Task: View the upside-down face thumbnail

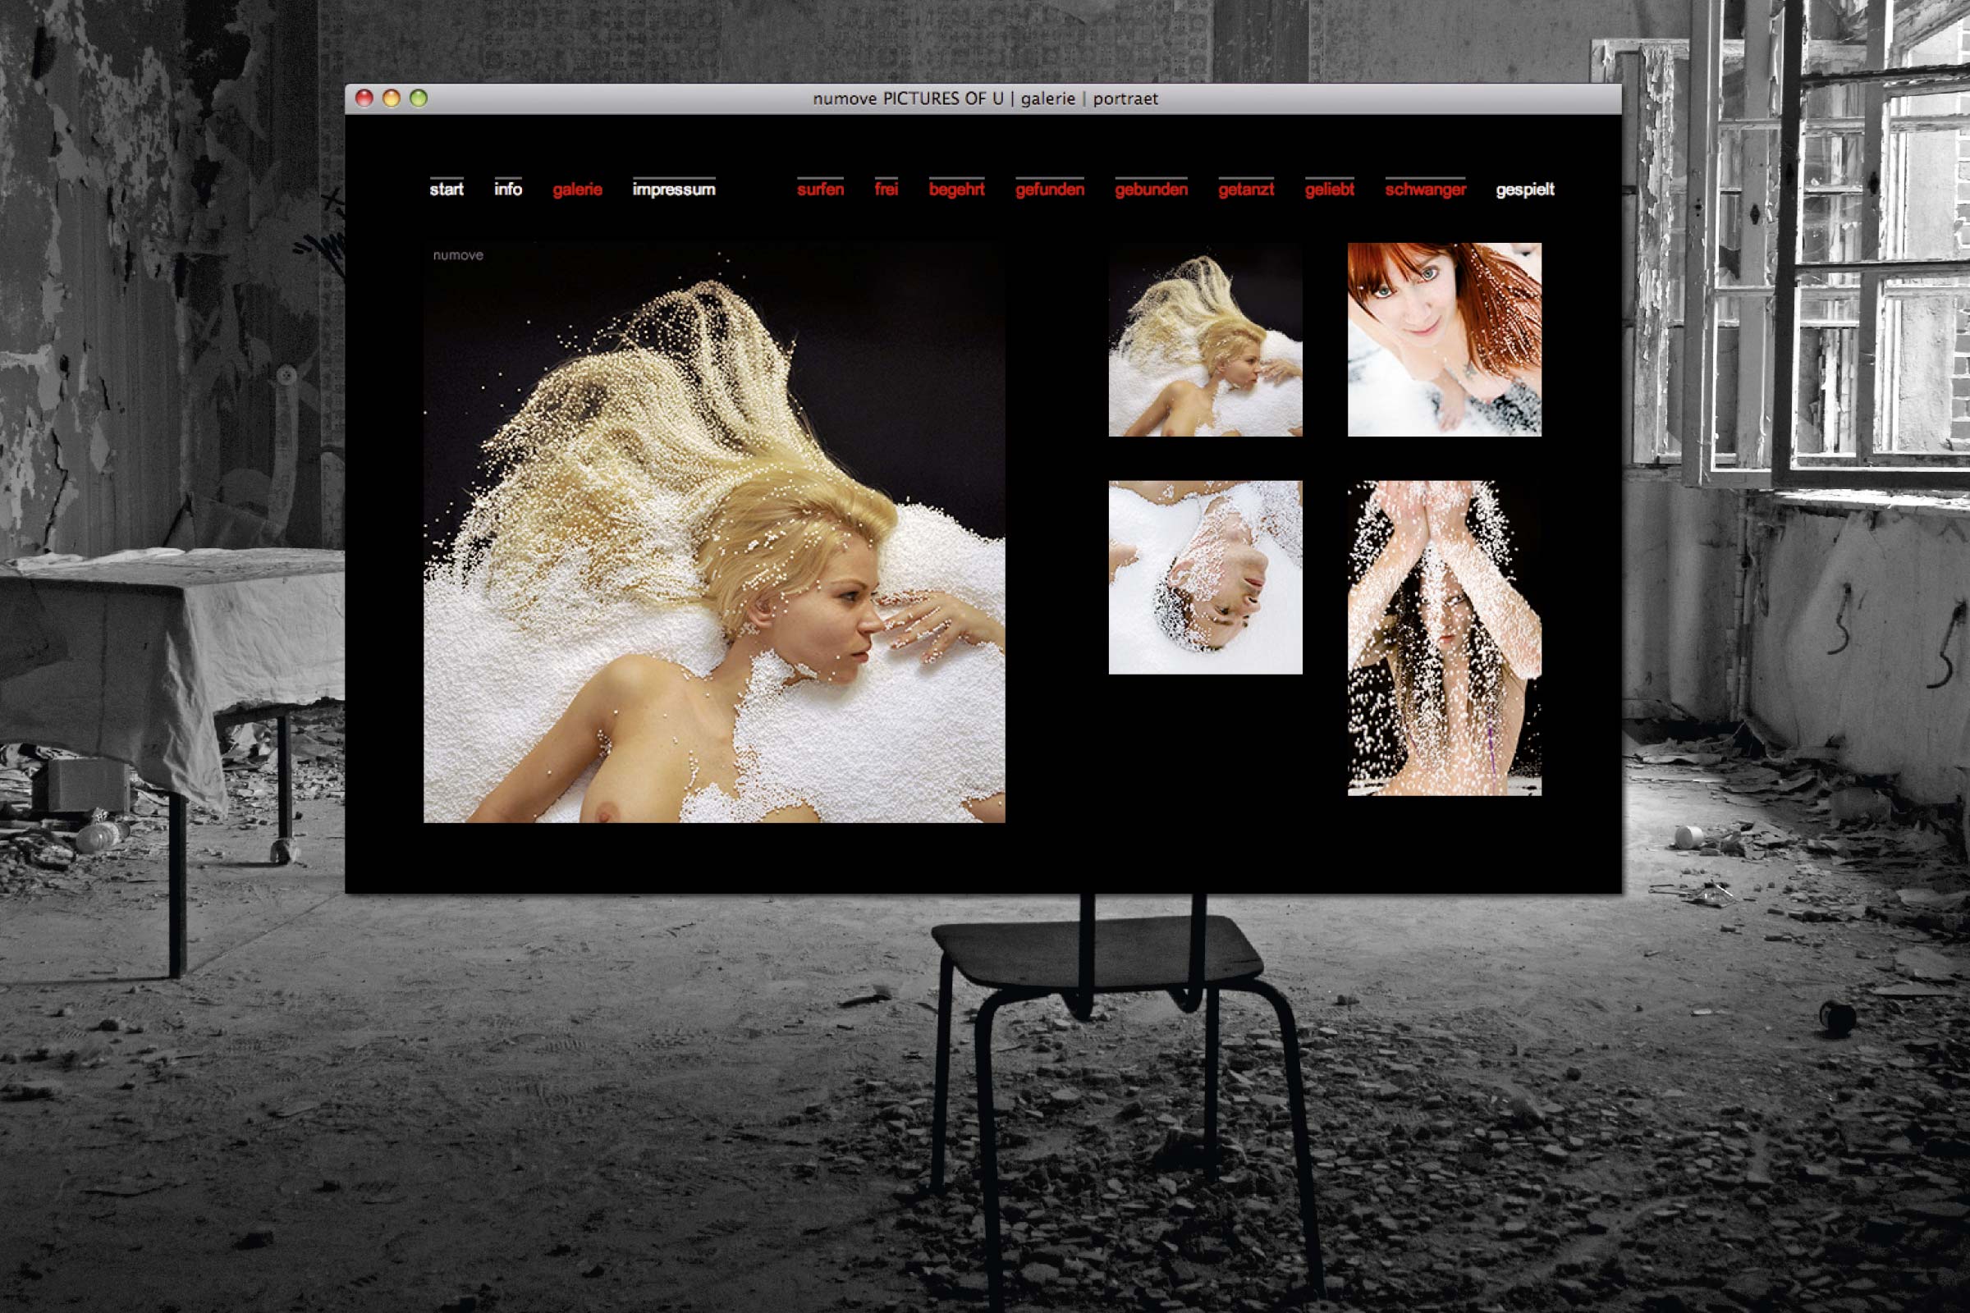Action: [1205, 577]
